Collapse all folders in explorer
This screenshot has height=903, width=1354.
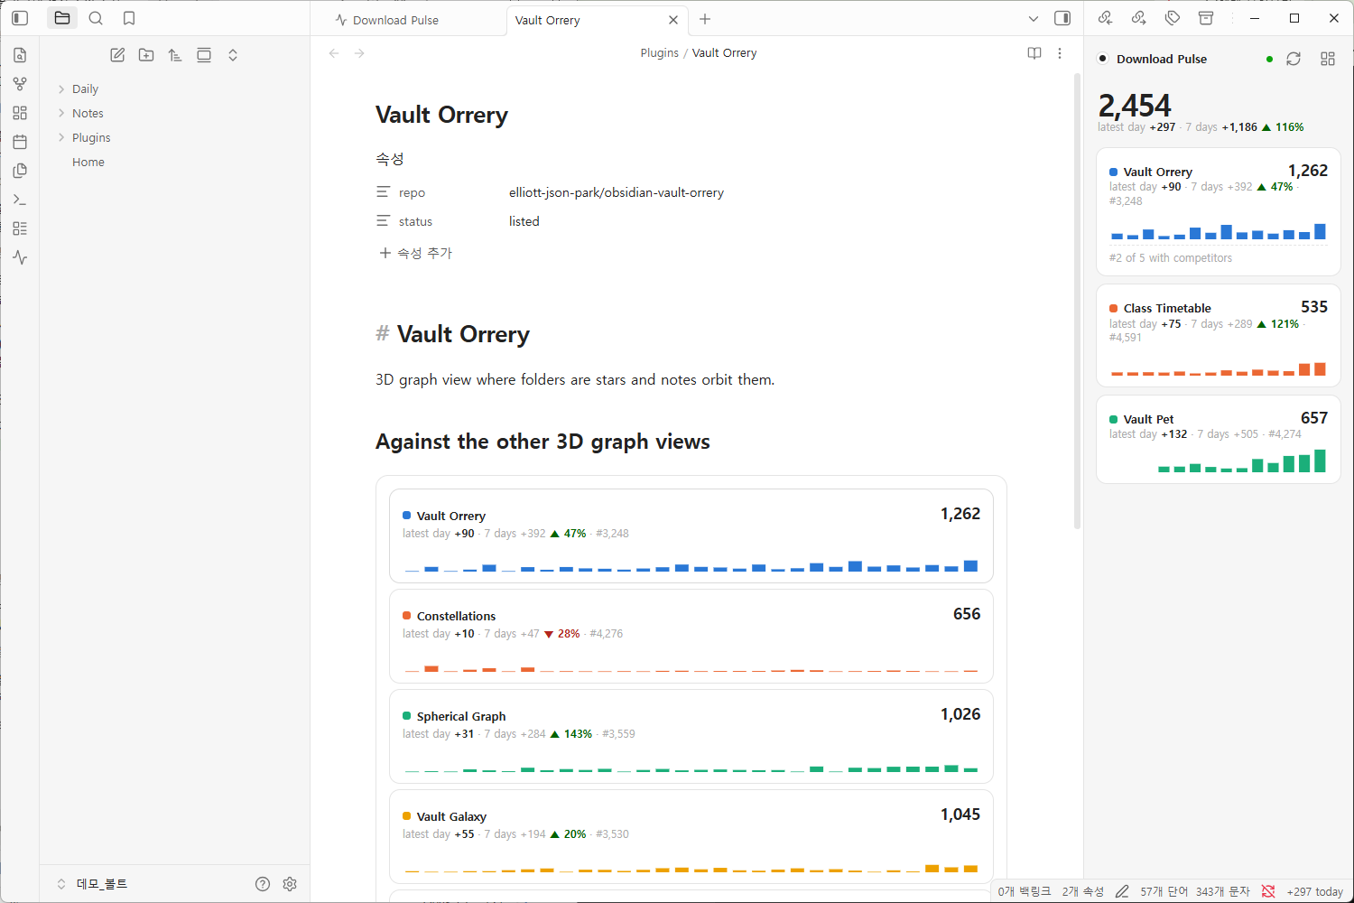coord(233,55)
